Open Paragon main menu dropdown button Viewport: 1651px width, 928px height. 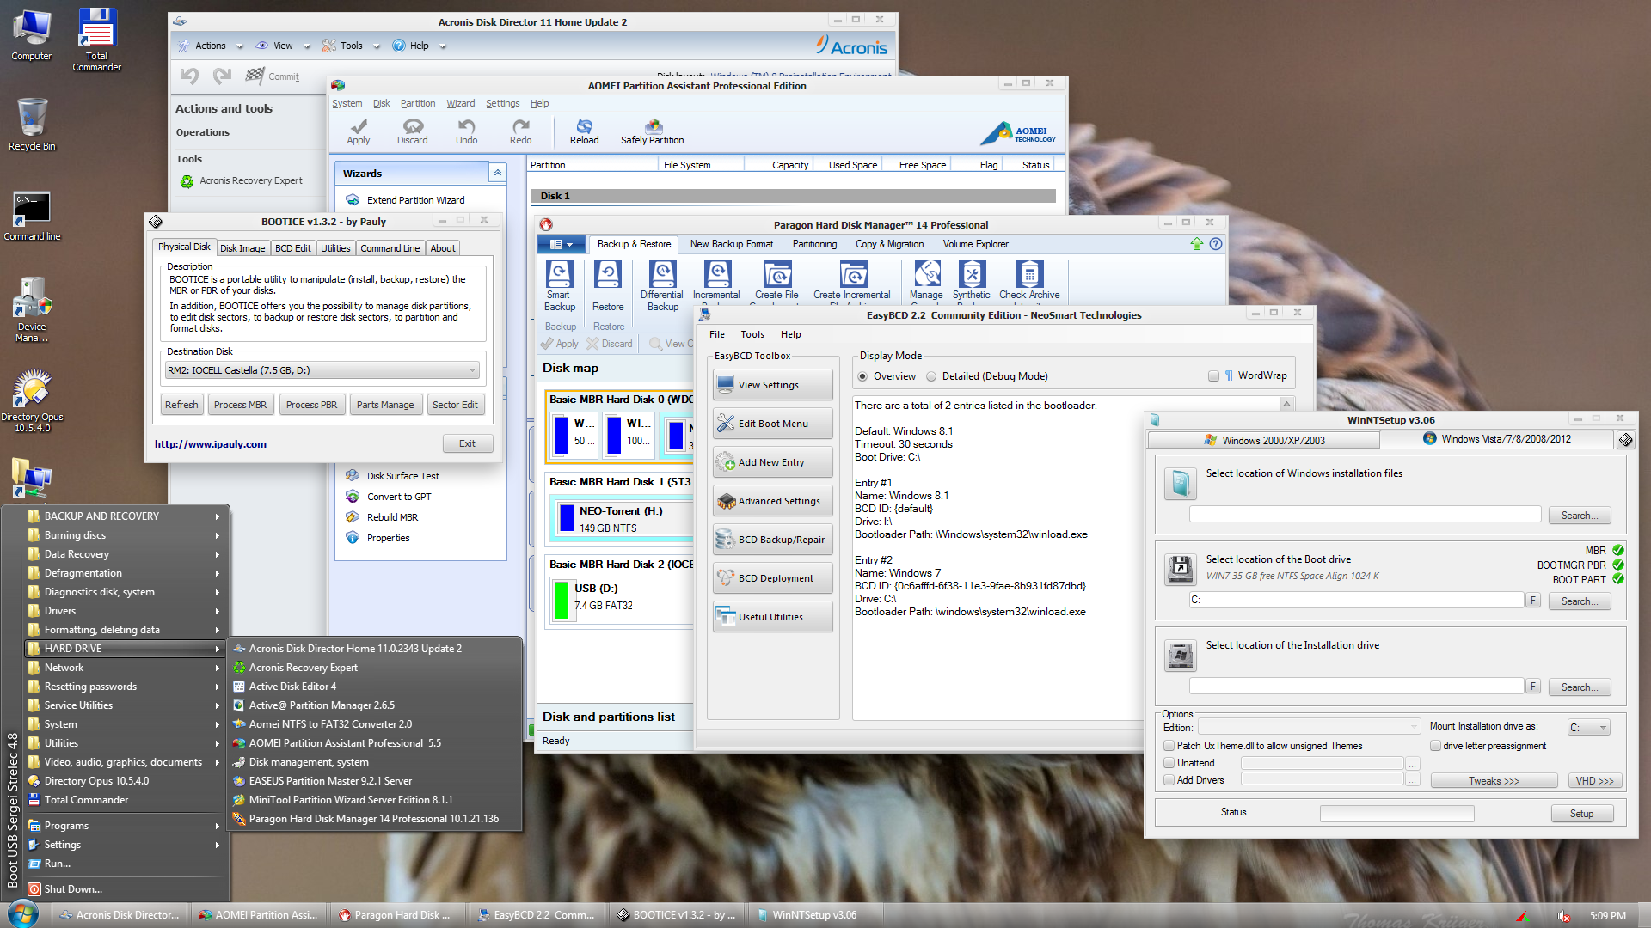click(561, 244)
